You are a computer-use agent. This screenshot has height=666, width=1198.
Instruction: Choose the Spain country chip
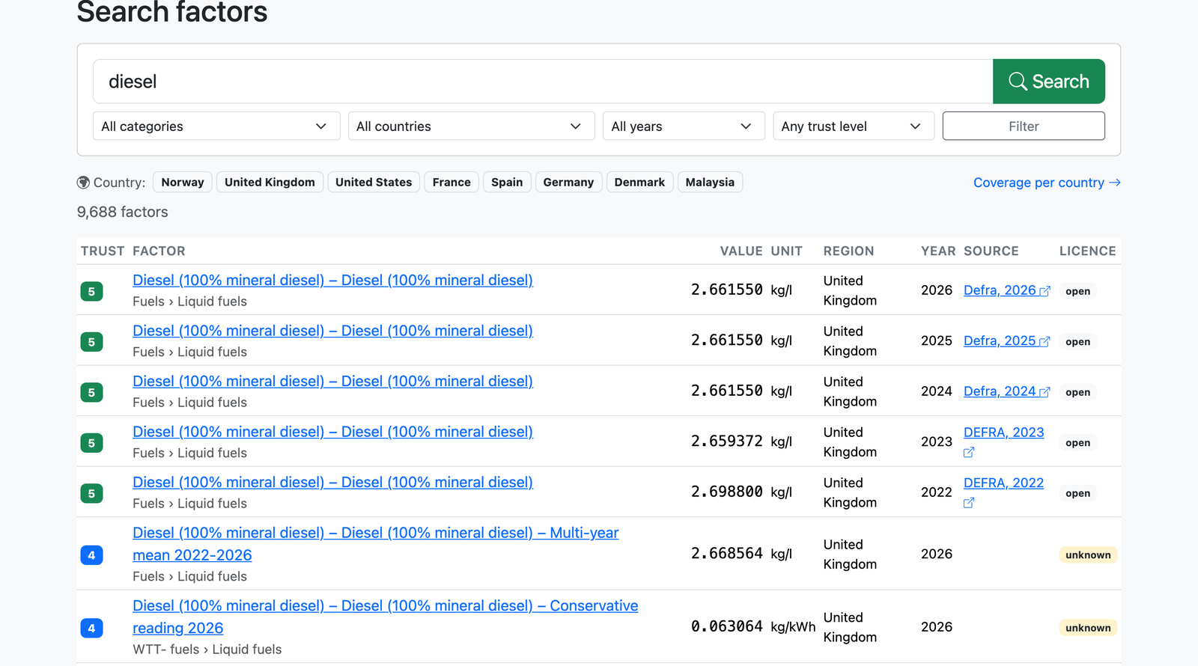tap(507, 183)
